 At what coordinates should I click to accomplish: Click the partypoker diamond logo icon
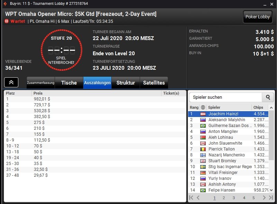(5, 3)
